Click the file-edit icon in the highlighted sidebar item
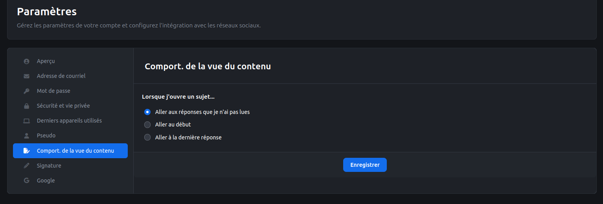603x204 pixels. tap(26, 151)
